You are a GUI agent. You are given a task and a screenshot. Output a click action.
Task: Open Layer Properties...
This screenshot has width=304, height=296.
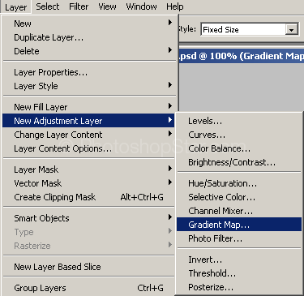(89, 72)
